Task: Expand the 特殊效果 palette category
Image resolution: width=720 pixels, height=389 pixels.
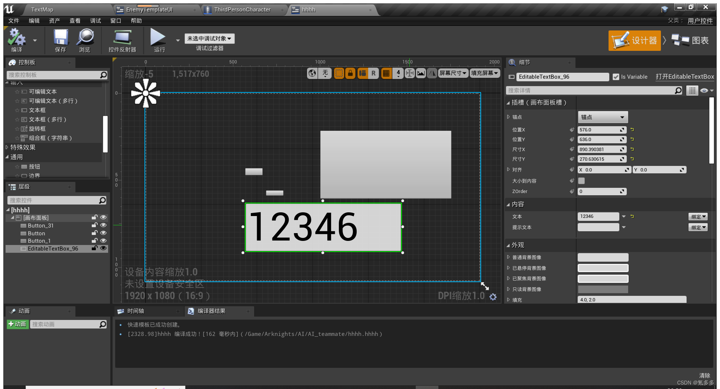Action: (7, 147)
